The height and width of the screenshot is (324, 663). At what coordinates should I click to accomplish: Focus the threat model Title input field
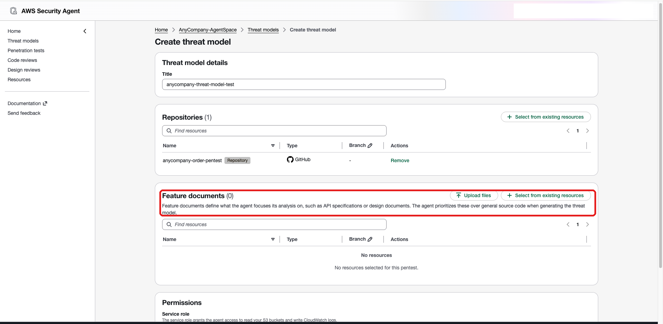304,84
